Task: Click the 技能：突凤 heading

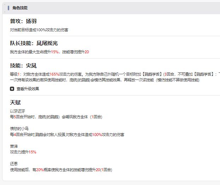Action: click(23, 66)
